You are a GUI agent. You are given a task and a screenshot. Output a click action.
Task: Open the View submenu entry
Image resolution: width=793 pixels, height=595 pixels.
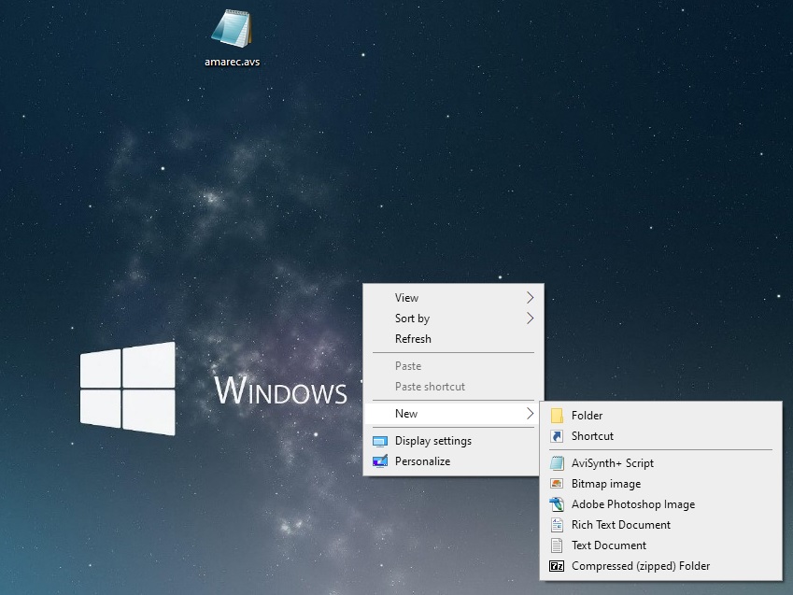(x=453, y=297)
